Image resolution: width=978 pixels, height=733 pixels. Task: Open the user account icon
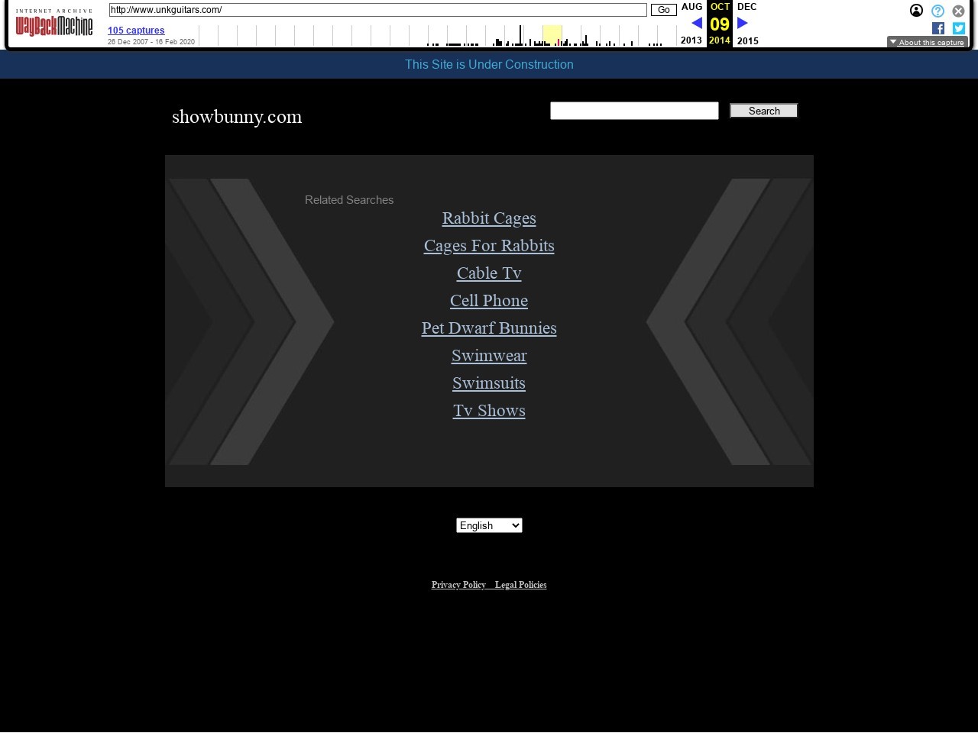tap(916, 11)
